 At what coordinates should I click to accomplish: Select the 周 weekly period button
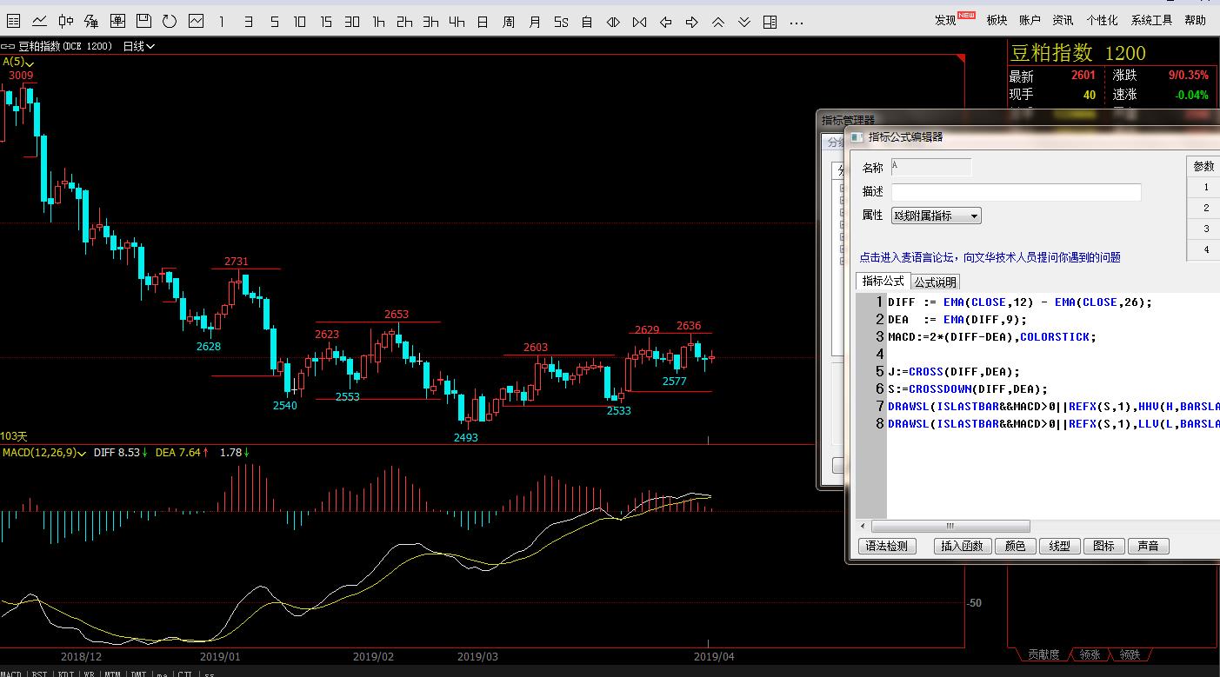tap(509, 21)
